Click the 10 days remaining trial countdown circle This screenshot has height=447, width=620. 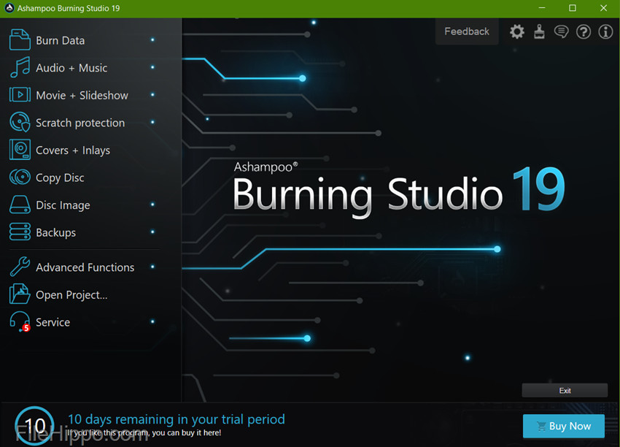coord(34,425)
